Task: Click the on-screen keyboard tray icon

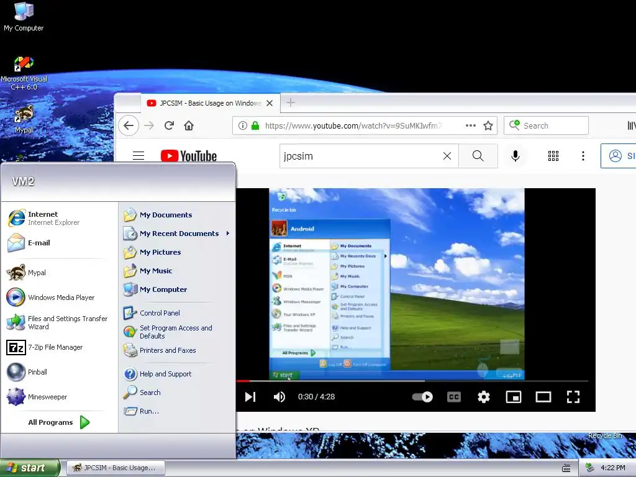Action: [566, 468]
